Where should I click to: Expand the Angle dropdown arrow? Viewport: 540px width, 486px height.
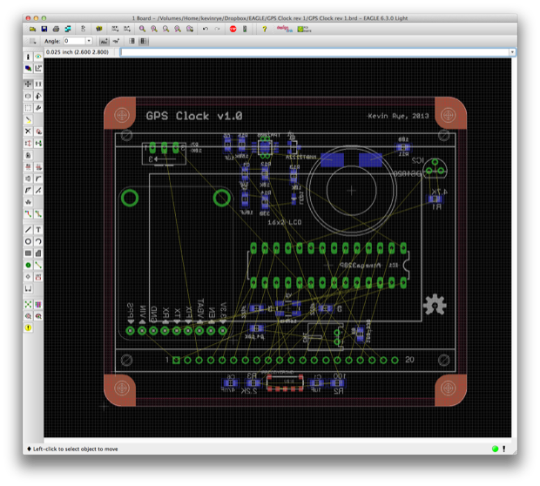click(x=89, y=41)
